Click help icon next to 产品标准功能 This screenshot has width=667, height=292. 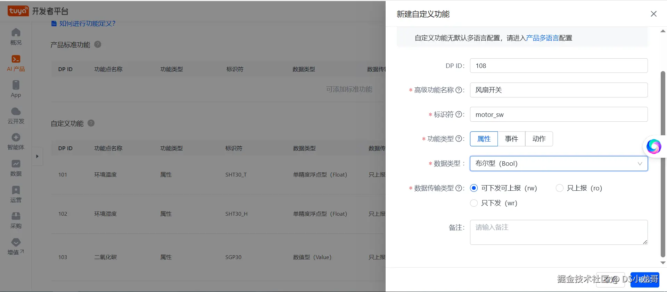(98, 44)
